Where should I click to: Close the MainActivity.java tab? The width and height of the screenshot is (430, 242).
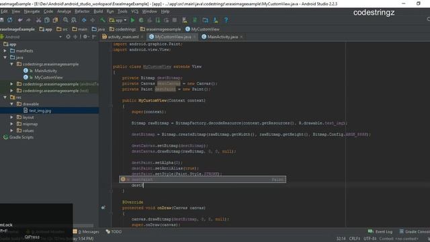coord(241,37)
